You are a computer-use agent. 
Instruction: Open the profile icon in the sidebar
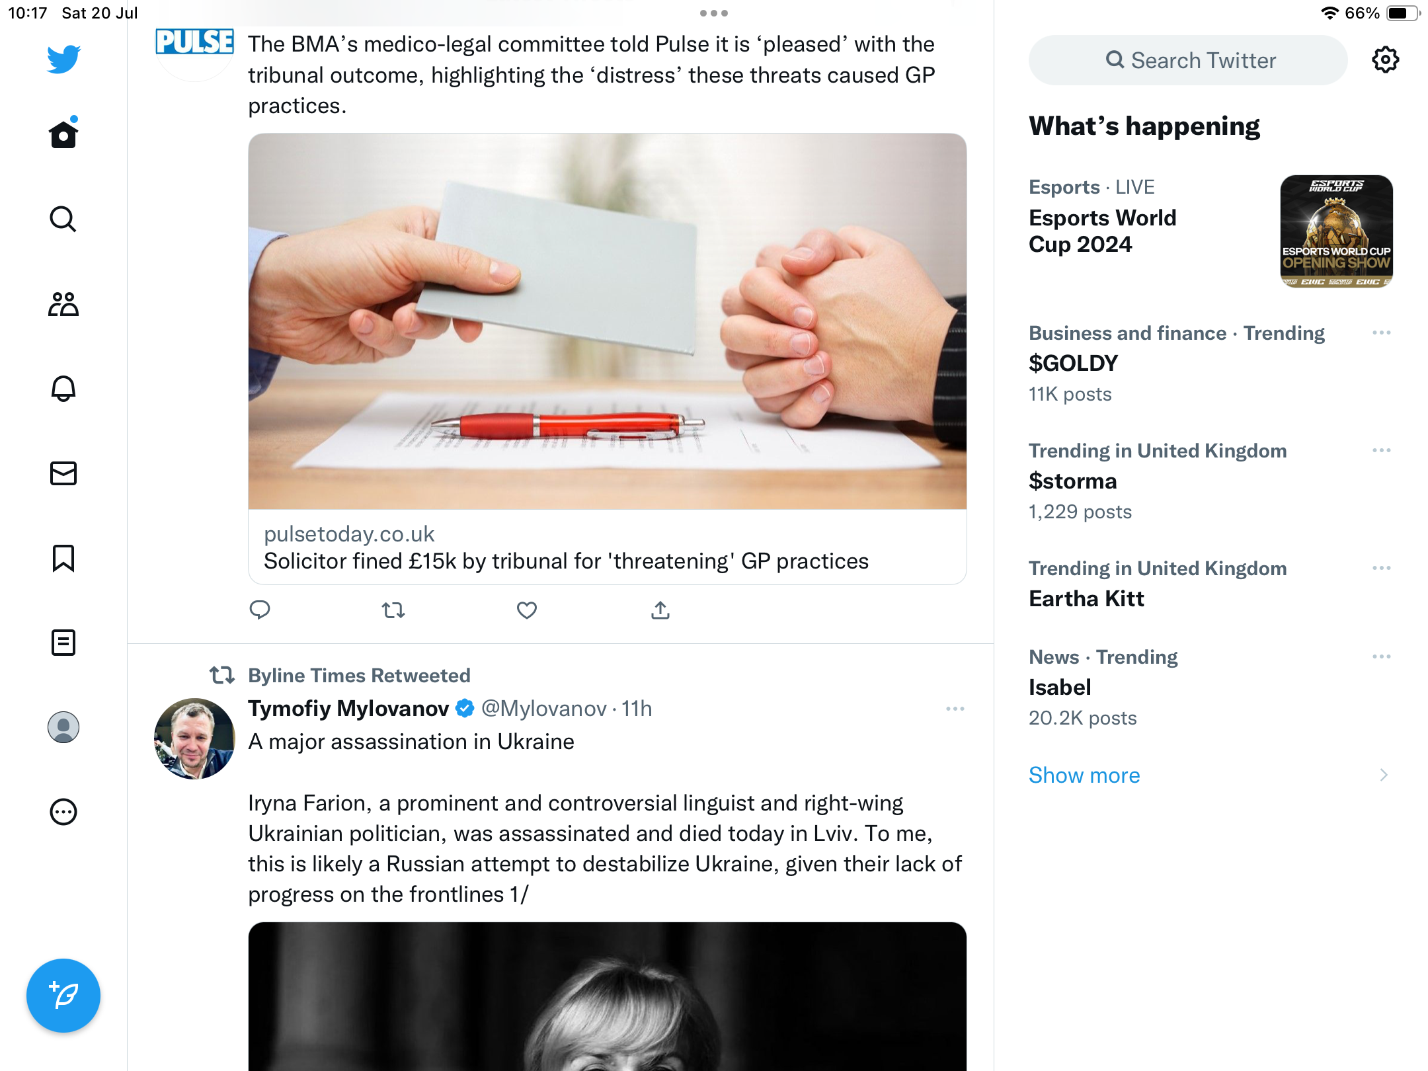tap(63, 727)
